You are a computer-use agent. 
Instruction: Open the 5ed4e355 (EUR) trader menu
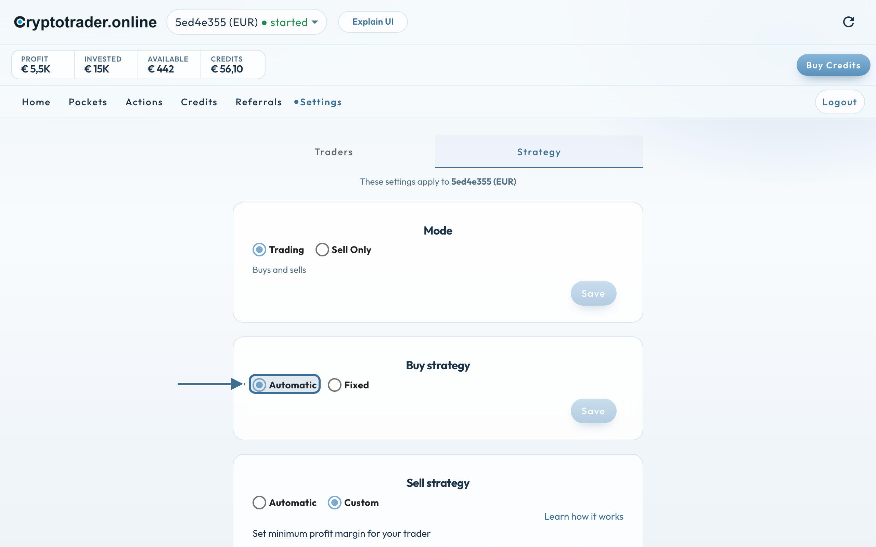[x=246, y=22]
